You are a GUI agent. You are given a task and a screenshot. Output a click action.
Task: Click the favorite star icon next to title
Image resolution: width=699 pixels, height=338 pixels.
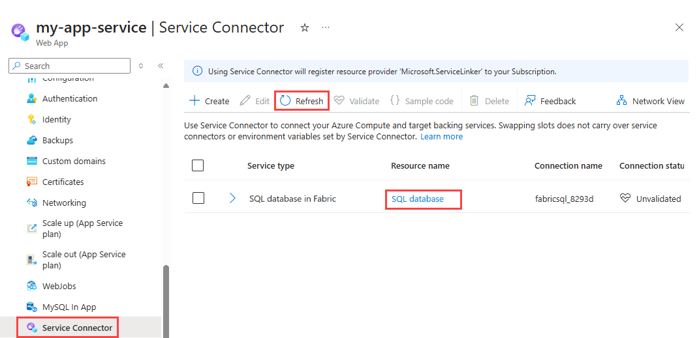click(x=305, y=27)
